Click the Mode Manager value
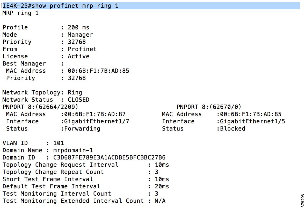The image size is (305, 208). point(80,35)
